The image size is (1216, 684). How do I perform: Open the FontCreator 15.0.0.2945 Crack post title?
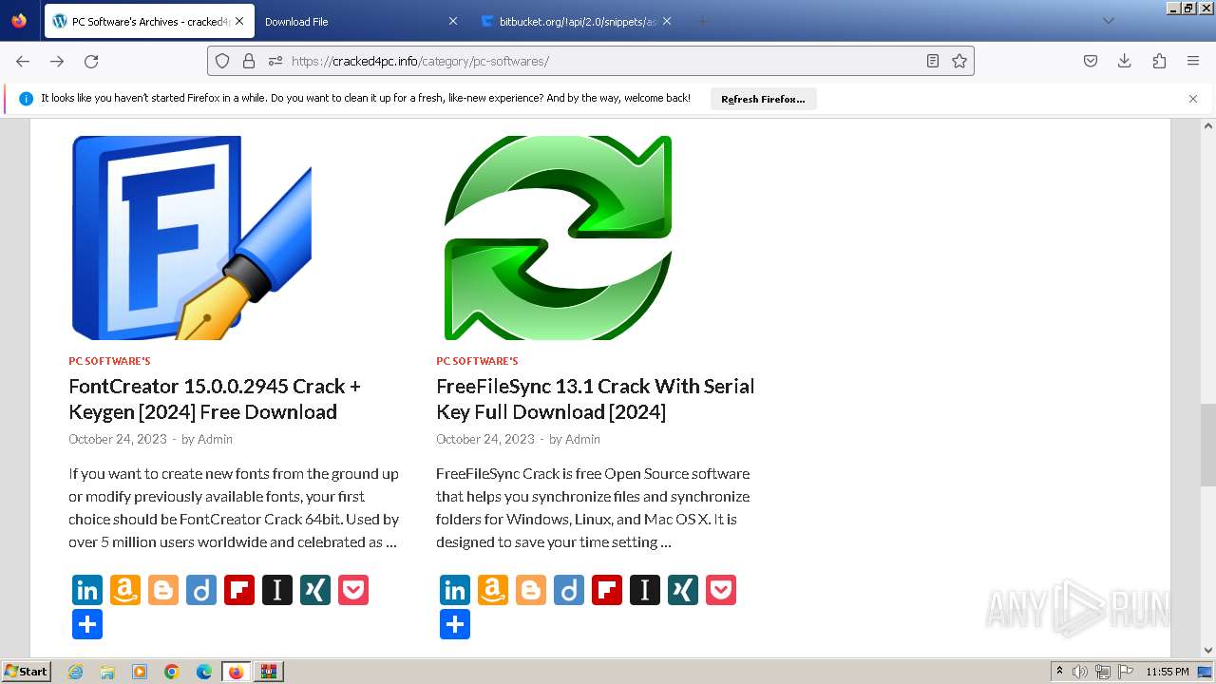pos(215,399)
